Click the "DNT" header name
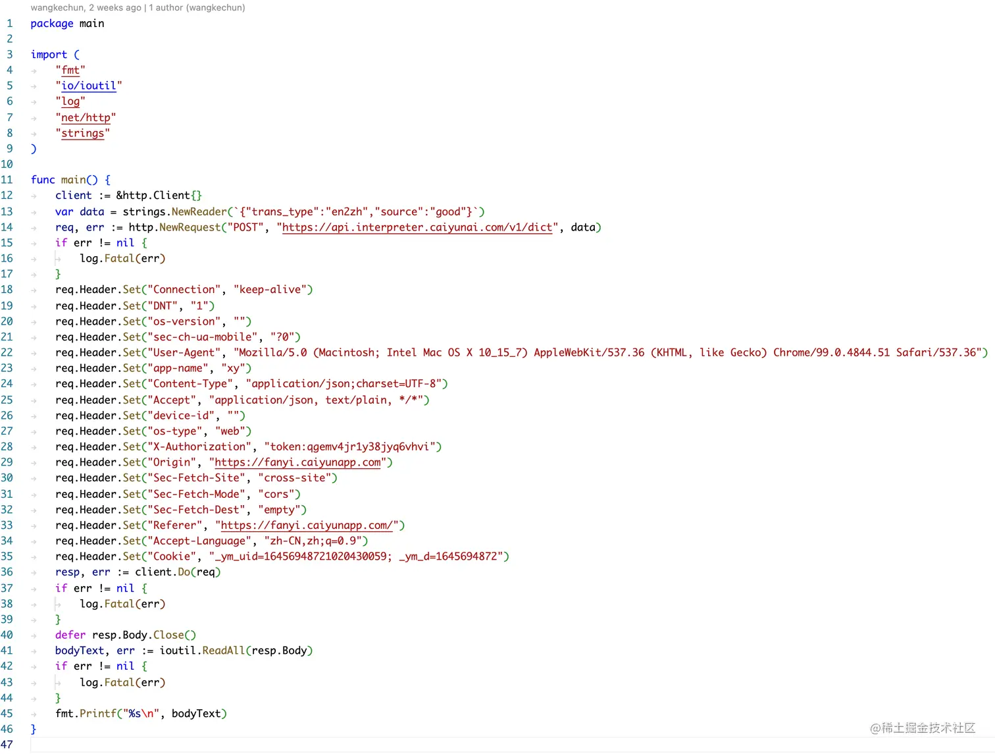 point(163,306)
